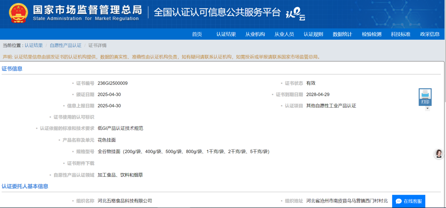Screen dimensions: 446x208
Task: Click the chat bubble icon in 在线客服
Action: click(399, 201)
